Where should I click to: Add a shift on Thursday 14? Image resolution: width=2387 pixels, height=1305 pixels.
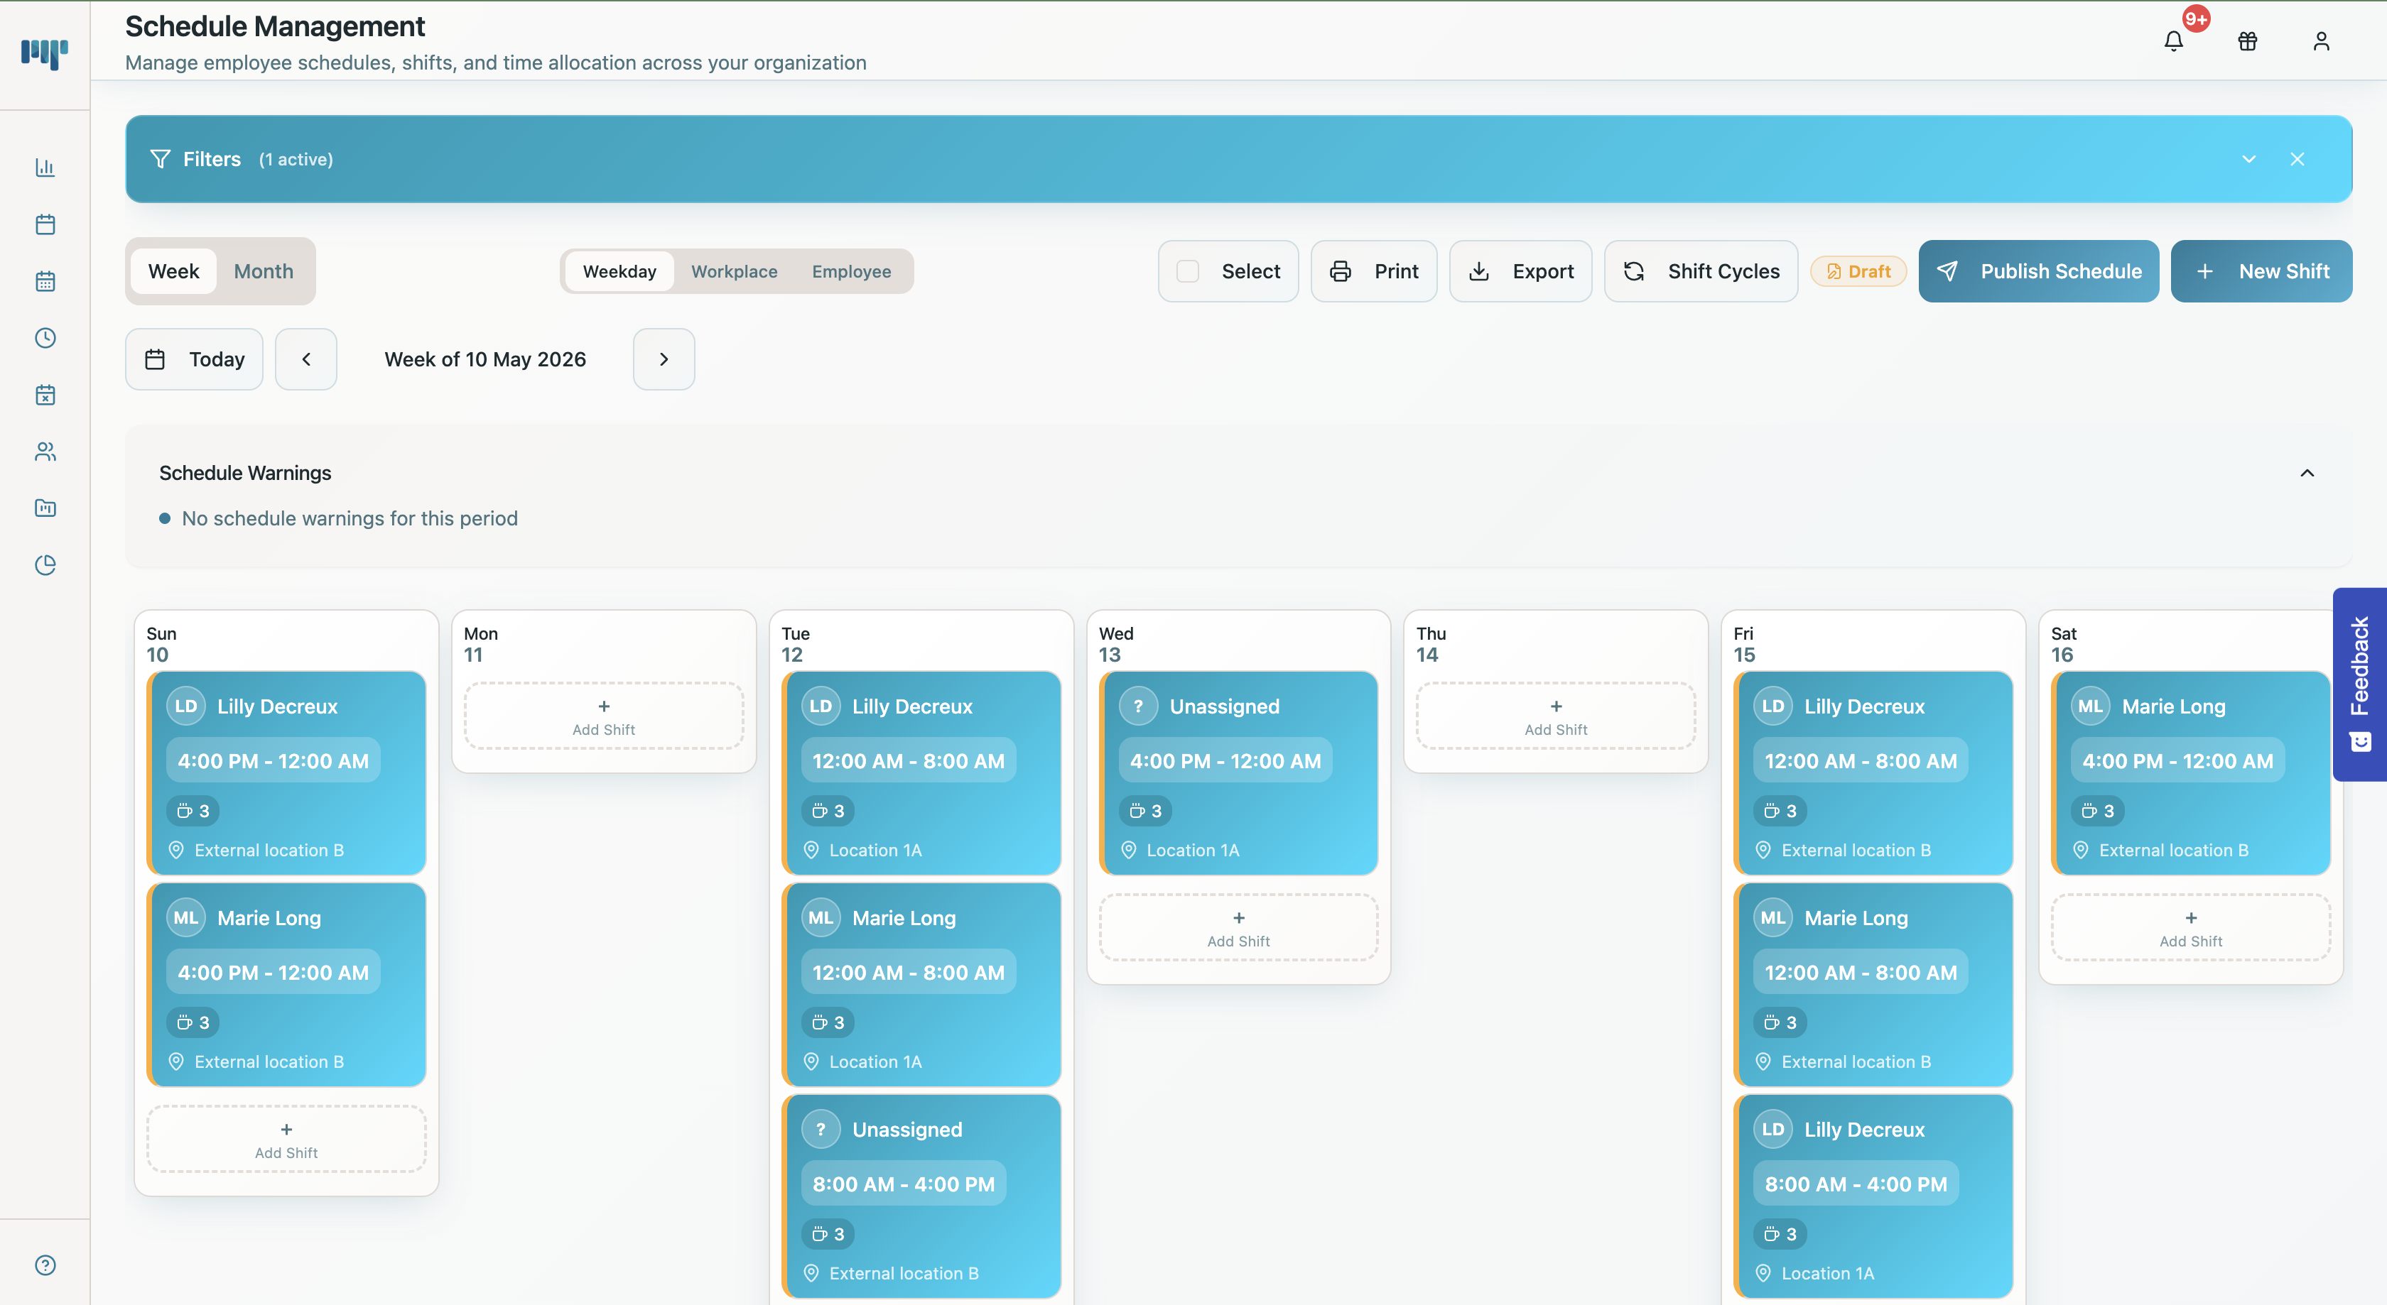coord(1555,717)
